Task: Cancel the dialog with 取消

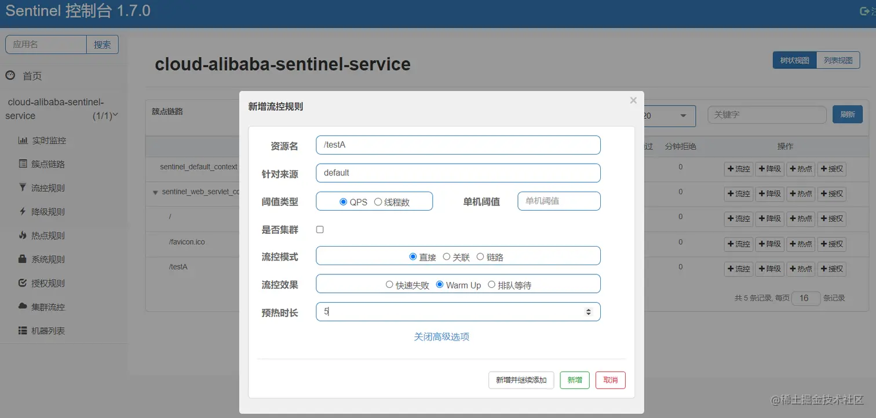Action: click(610, 380)
